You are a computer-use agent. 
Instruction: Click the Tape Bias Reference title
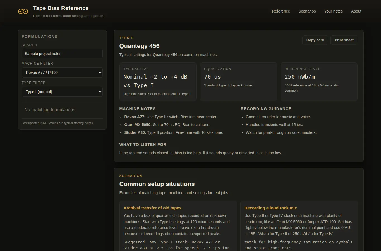pos(61,8)
